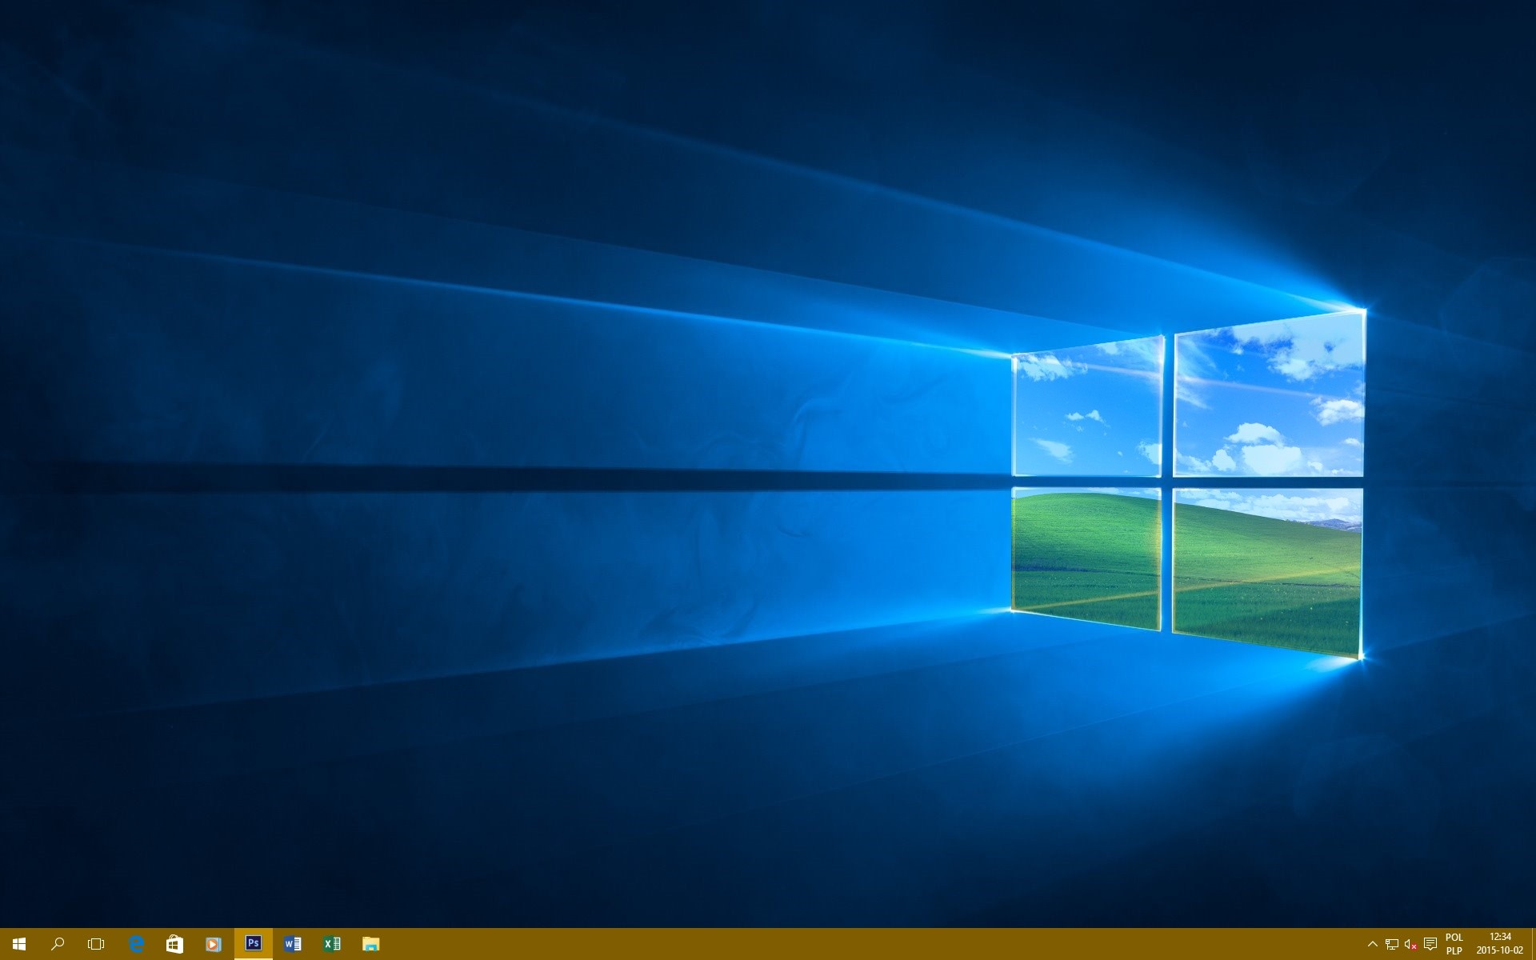Open the clock and calendar flyout

[x=1499, y=944]
